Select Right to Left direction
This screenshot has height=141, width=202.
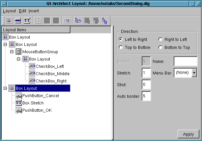pos(160,39)
